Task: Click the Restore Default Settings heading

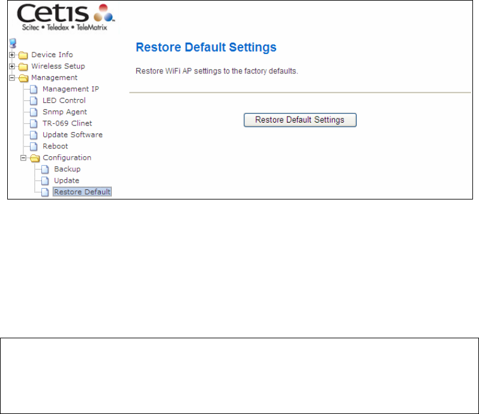Action: [x=206, y=47]
